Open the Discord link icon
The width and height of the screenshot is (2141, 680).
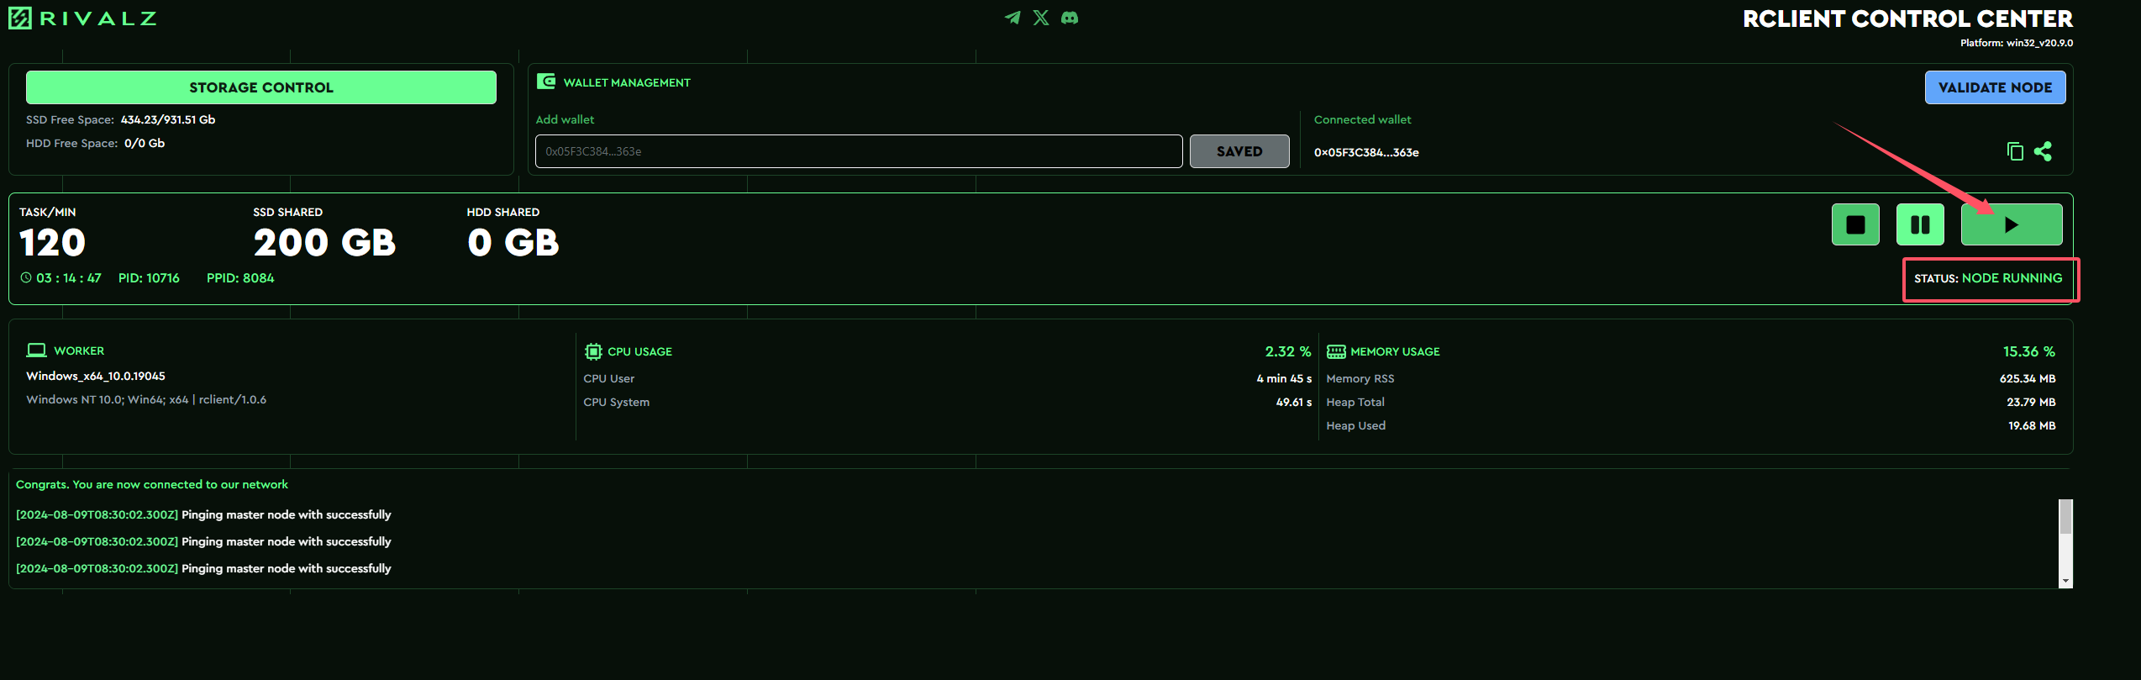click(x=1070, y=18)
